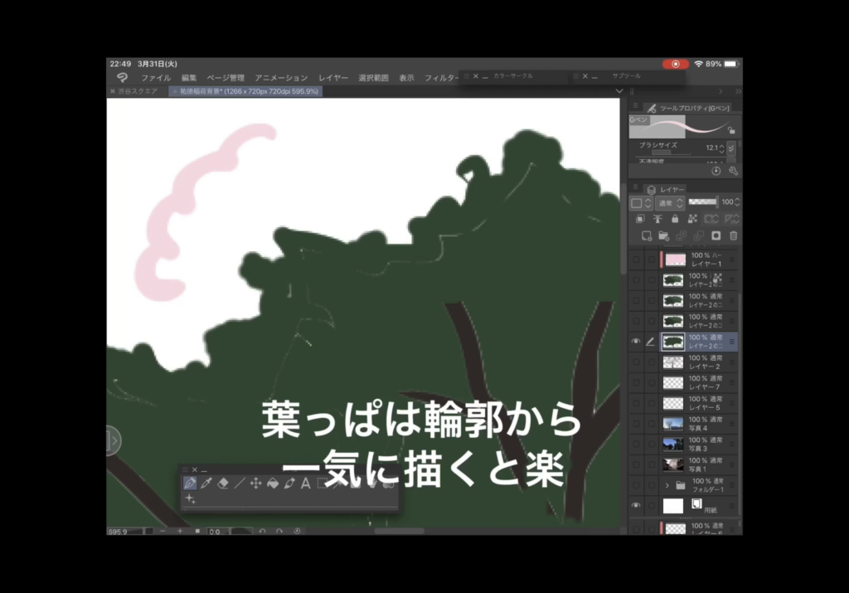Open the canvas tab list chevron

[619, 91]
